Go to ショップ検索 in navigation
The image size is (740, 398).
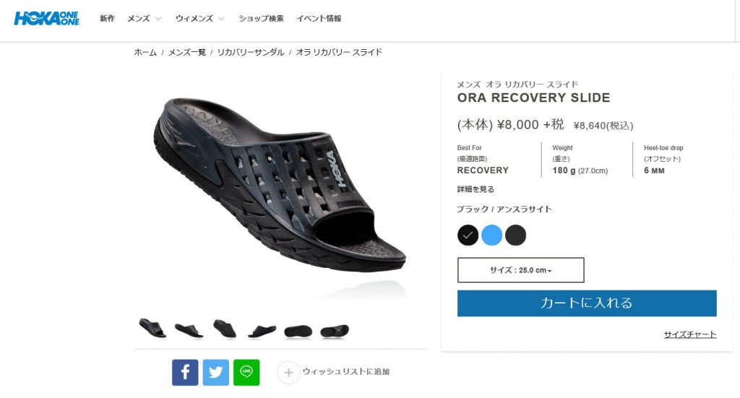click(x=261, y=18)
